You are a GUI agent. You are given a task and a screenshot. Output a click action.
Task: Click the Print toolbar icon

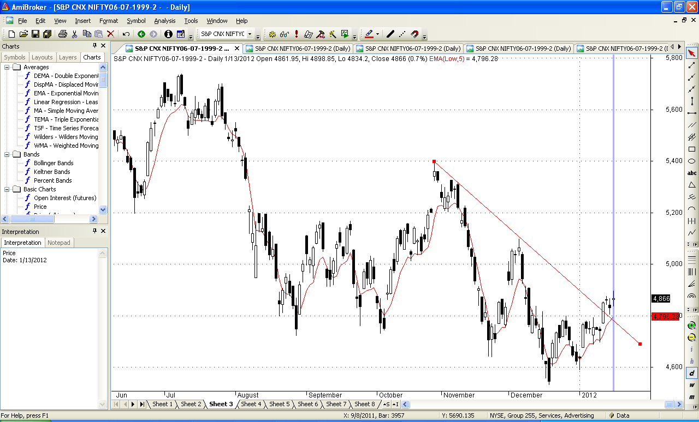click(62, 34)
